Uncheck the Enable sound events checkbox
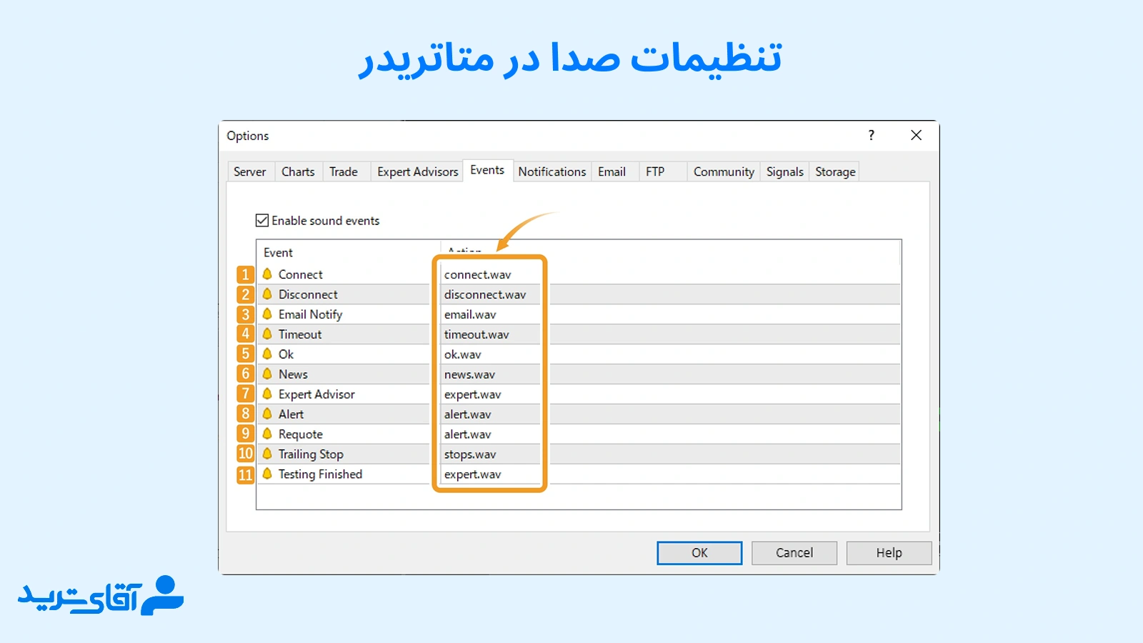The width and height of the screenshot is (1143, 643). tap(261, 221)
